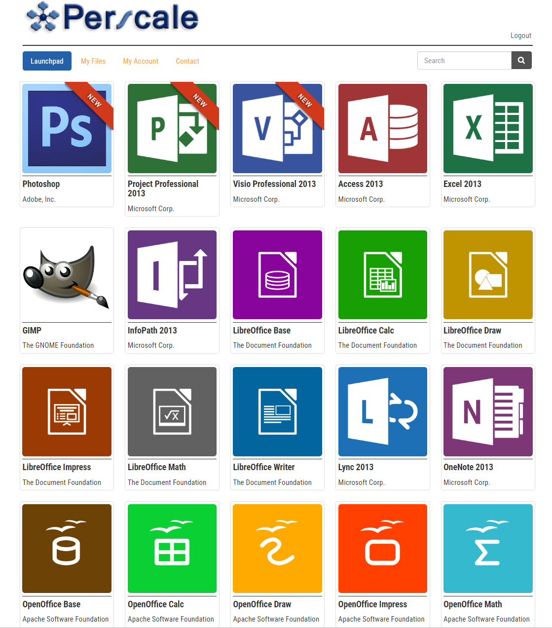Launch Visio Professional 2013 icon
Screen dimensions: 552x628
click(x=277, y=128)
